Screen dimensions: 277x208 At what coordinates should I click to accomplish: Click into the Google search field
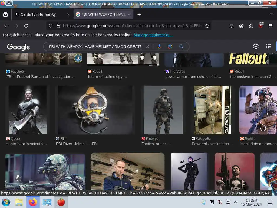tap(95, 47)
